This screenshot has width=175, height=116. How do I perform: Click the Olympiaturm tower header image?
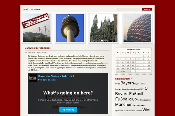70,28
